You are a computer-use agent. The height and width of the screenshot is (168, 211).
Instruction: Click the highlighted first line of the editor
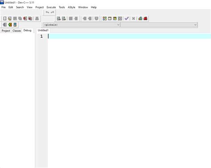pyautogui.click(x=130, y=36)
